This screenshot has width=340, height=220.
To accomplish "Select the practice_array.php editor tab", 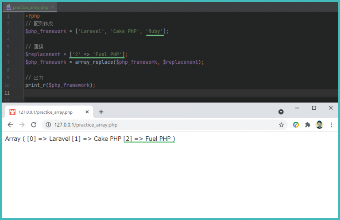I will pos(30,8).
